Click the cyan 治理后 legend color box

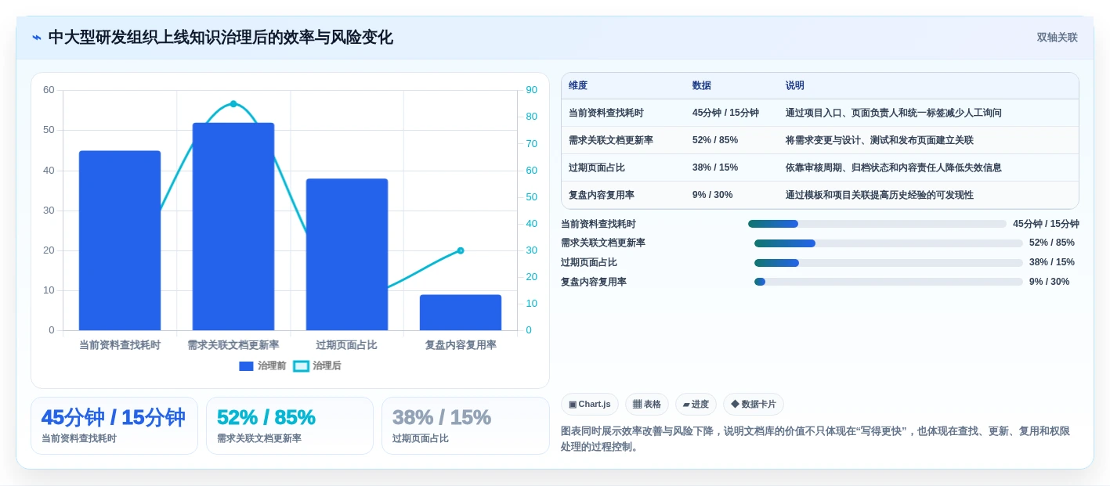point(301,366)
